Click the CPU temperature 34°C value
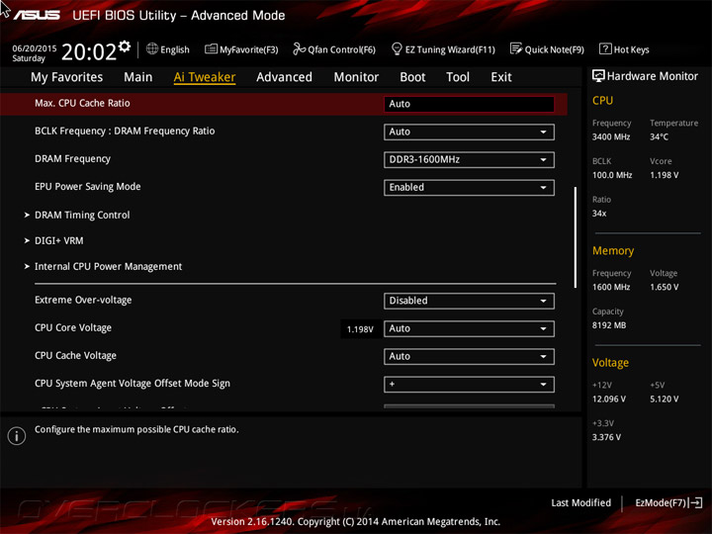Screen dimensions: 712x534 click(x=659, y=136)
